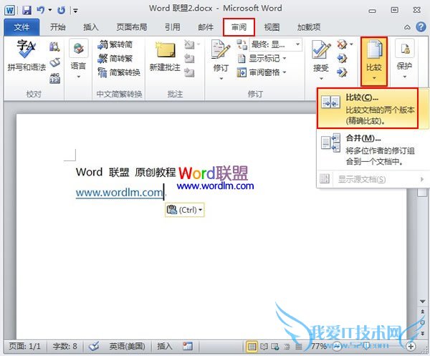Open the 保护 Protect dropdown
This screenshot has height=356, width=430.
[x=404, y=59]
